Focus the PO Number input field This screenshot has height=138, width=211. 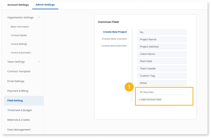(162, 92)
